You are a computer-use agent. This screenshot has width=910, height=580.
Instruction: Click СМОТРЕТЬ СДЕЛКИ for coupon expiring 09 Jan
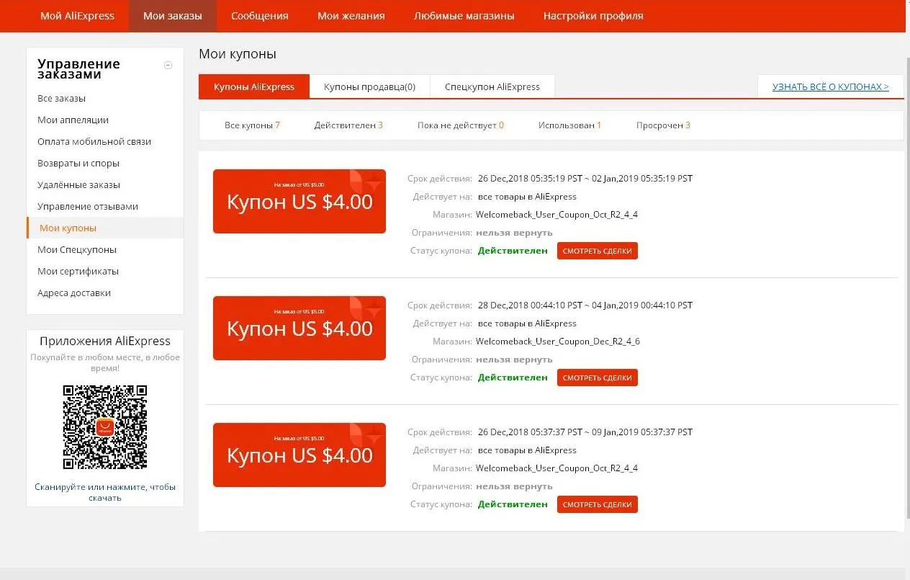coord(598,504)
